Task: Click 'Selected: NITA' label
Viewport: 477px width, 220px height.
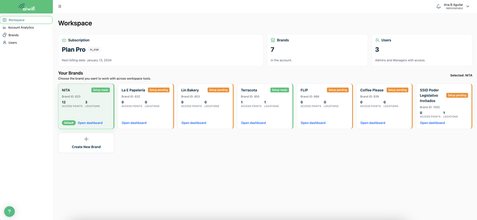Action: point(461,75)
